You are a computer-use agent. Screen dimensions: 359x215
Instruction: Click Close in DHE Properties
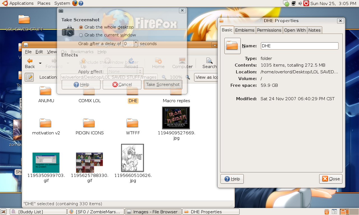[331, 179]
